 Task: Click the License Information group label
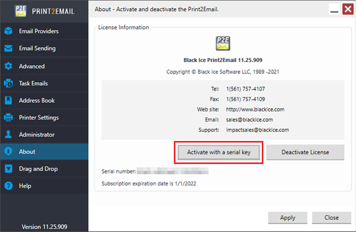click(123, 27)
